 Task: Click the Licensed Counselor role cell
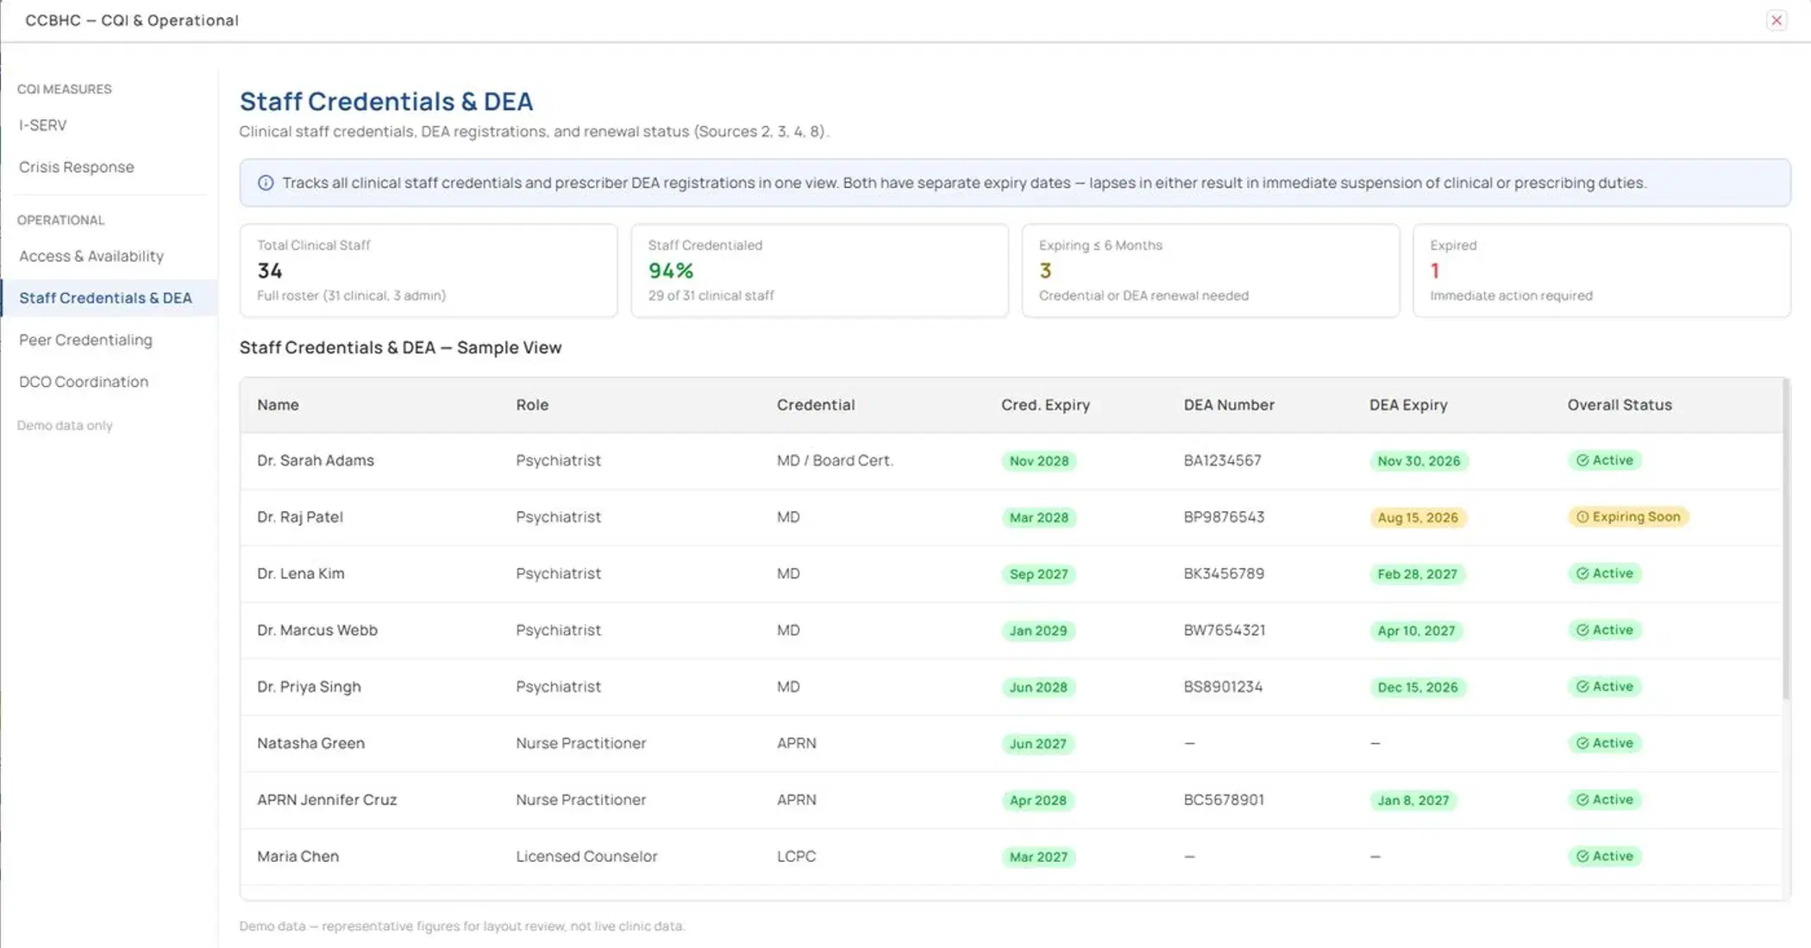tap(586, 857)
